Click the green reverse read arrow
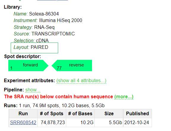 tap(72, 65)
